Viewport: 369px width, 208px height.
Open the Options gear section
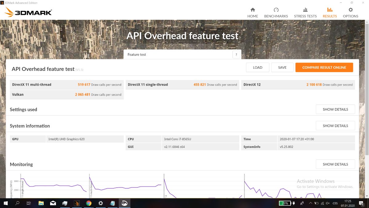tap(351, 13)
